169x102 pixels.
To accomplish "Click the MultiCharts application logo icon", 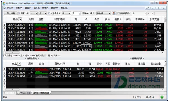I will [x=4, y=3].
